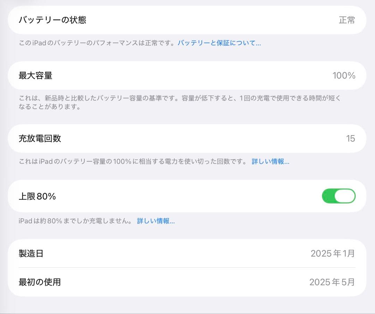375x314 pixels.
Task: Select the maximum capacity explanation text
Action: [x=174, y=102]
